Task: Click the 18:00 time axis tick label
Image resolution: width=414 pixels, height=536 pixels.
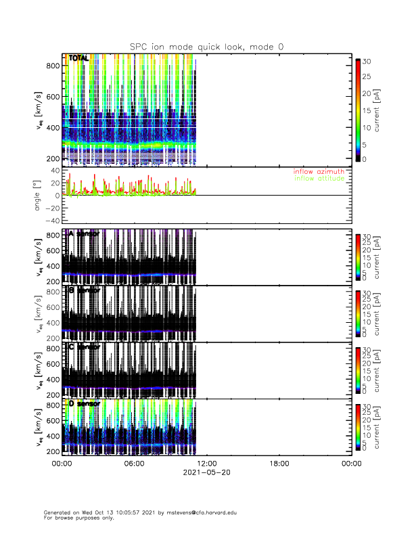Action: point(279,464)
